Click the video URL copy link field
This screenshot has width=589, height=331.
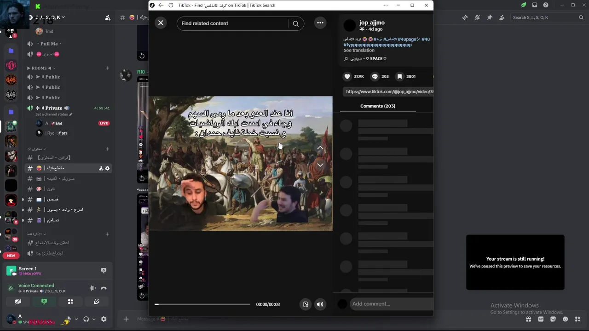[389, 91]
